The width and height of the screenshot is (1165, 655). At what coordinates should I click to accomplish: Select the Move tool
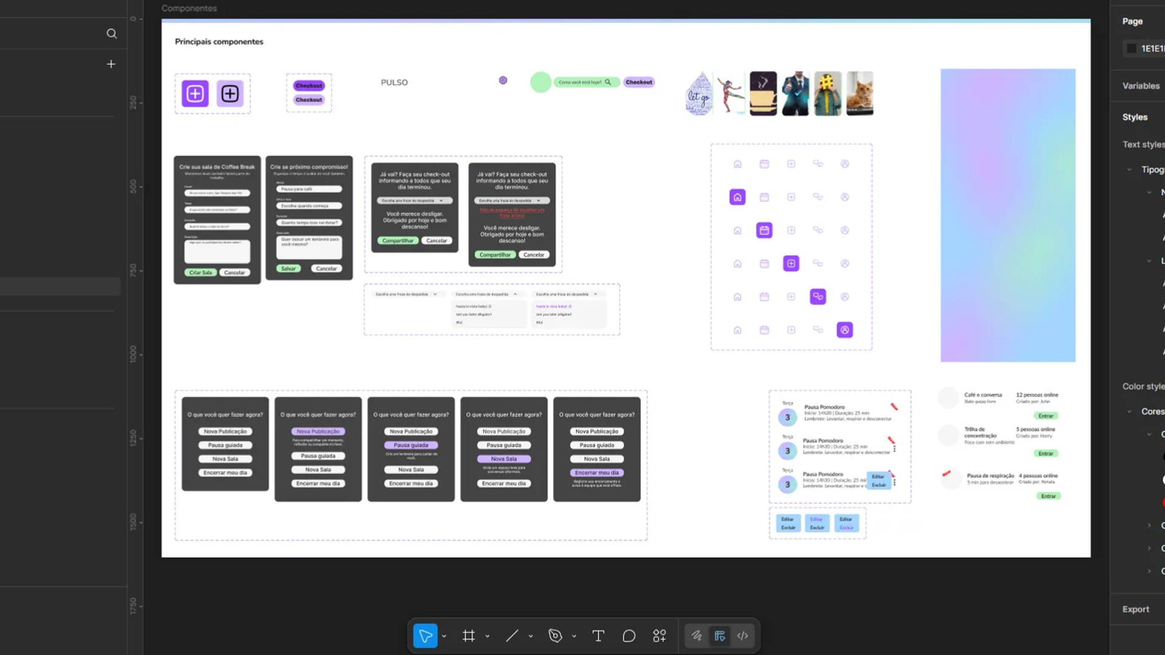[x=425, y=636]
